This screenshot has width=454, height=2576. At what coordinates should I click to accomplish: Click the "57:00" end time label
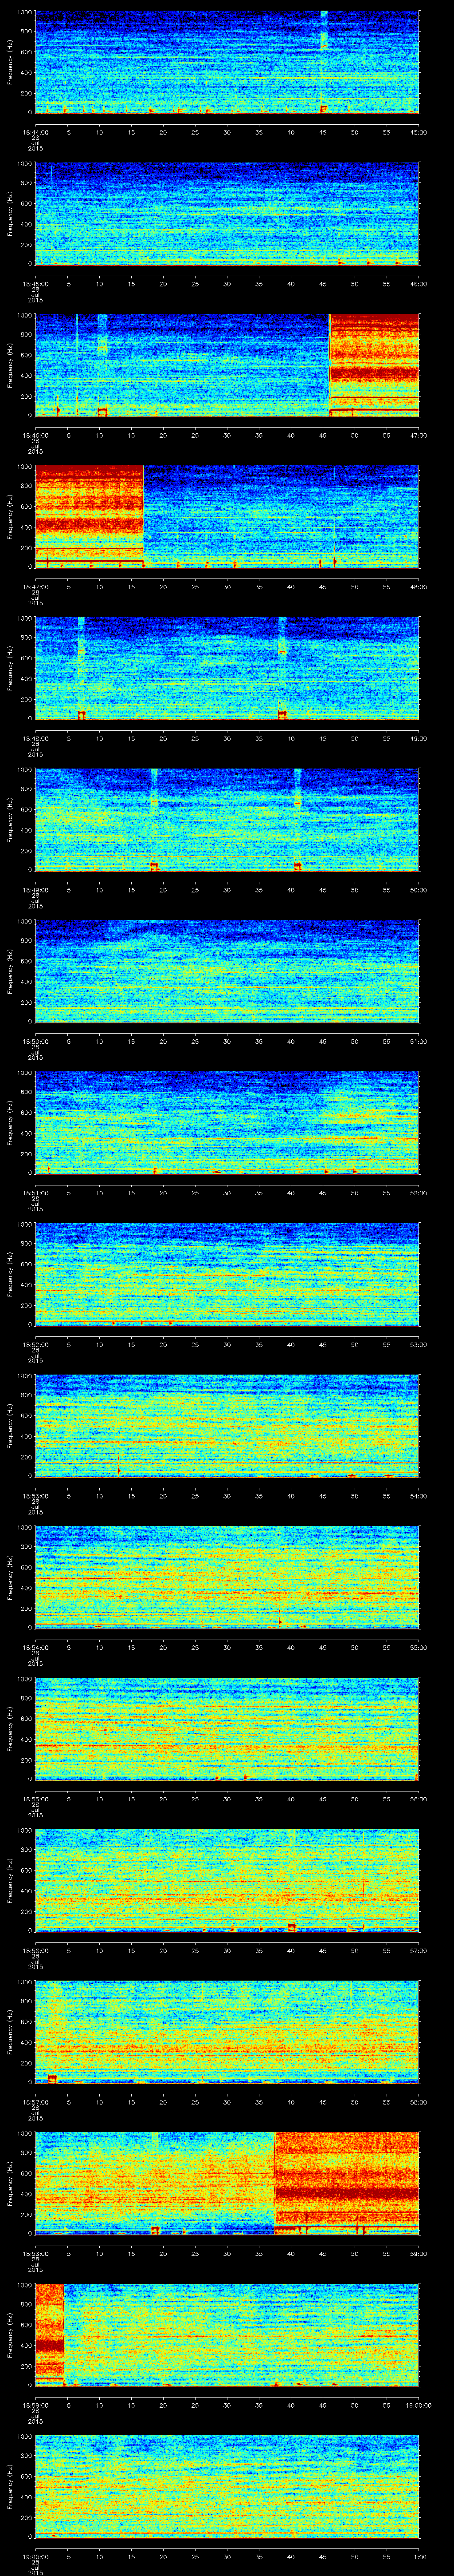click(419, 1950)
